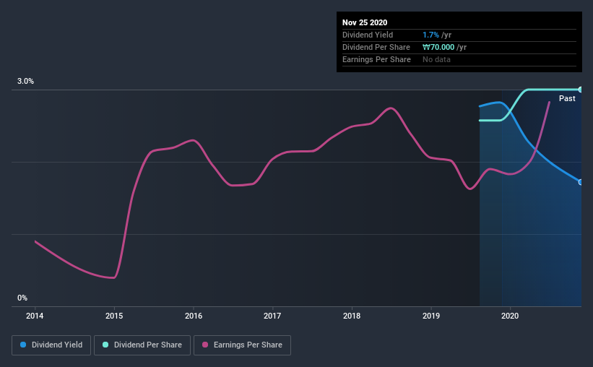Toggle the Dividend Per Share legend button

[142, 345]
